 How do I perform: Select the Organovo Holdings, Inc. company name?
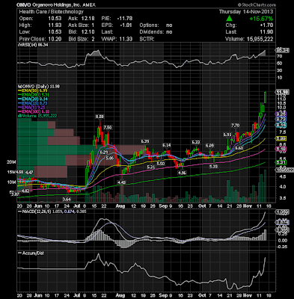(x=56, y=4)
